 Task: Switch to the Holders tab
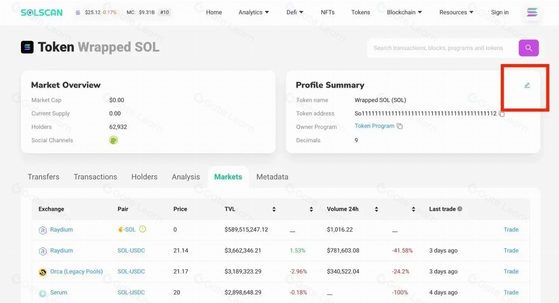pyautogui.click(x=144, y=177)
